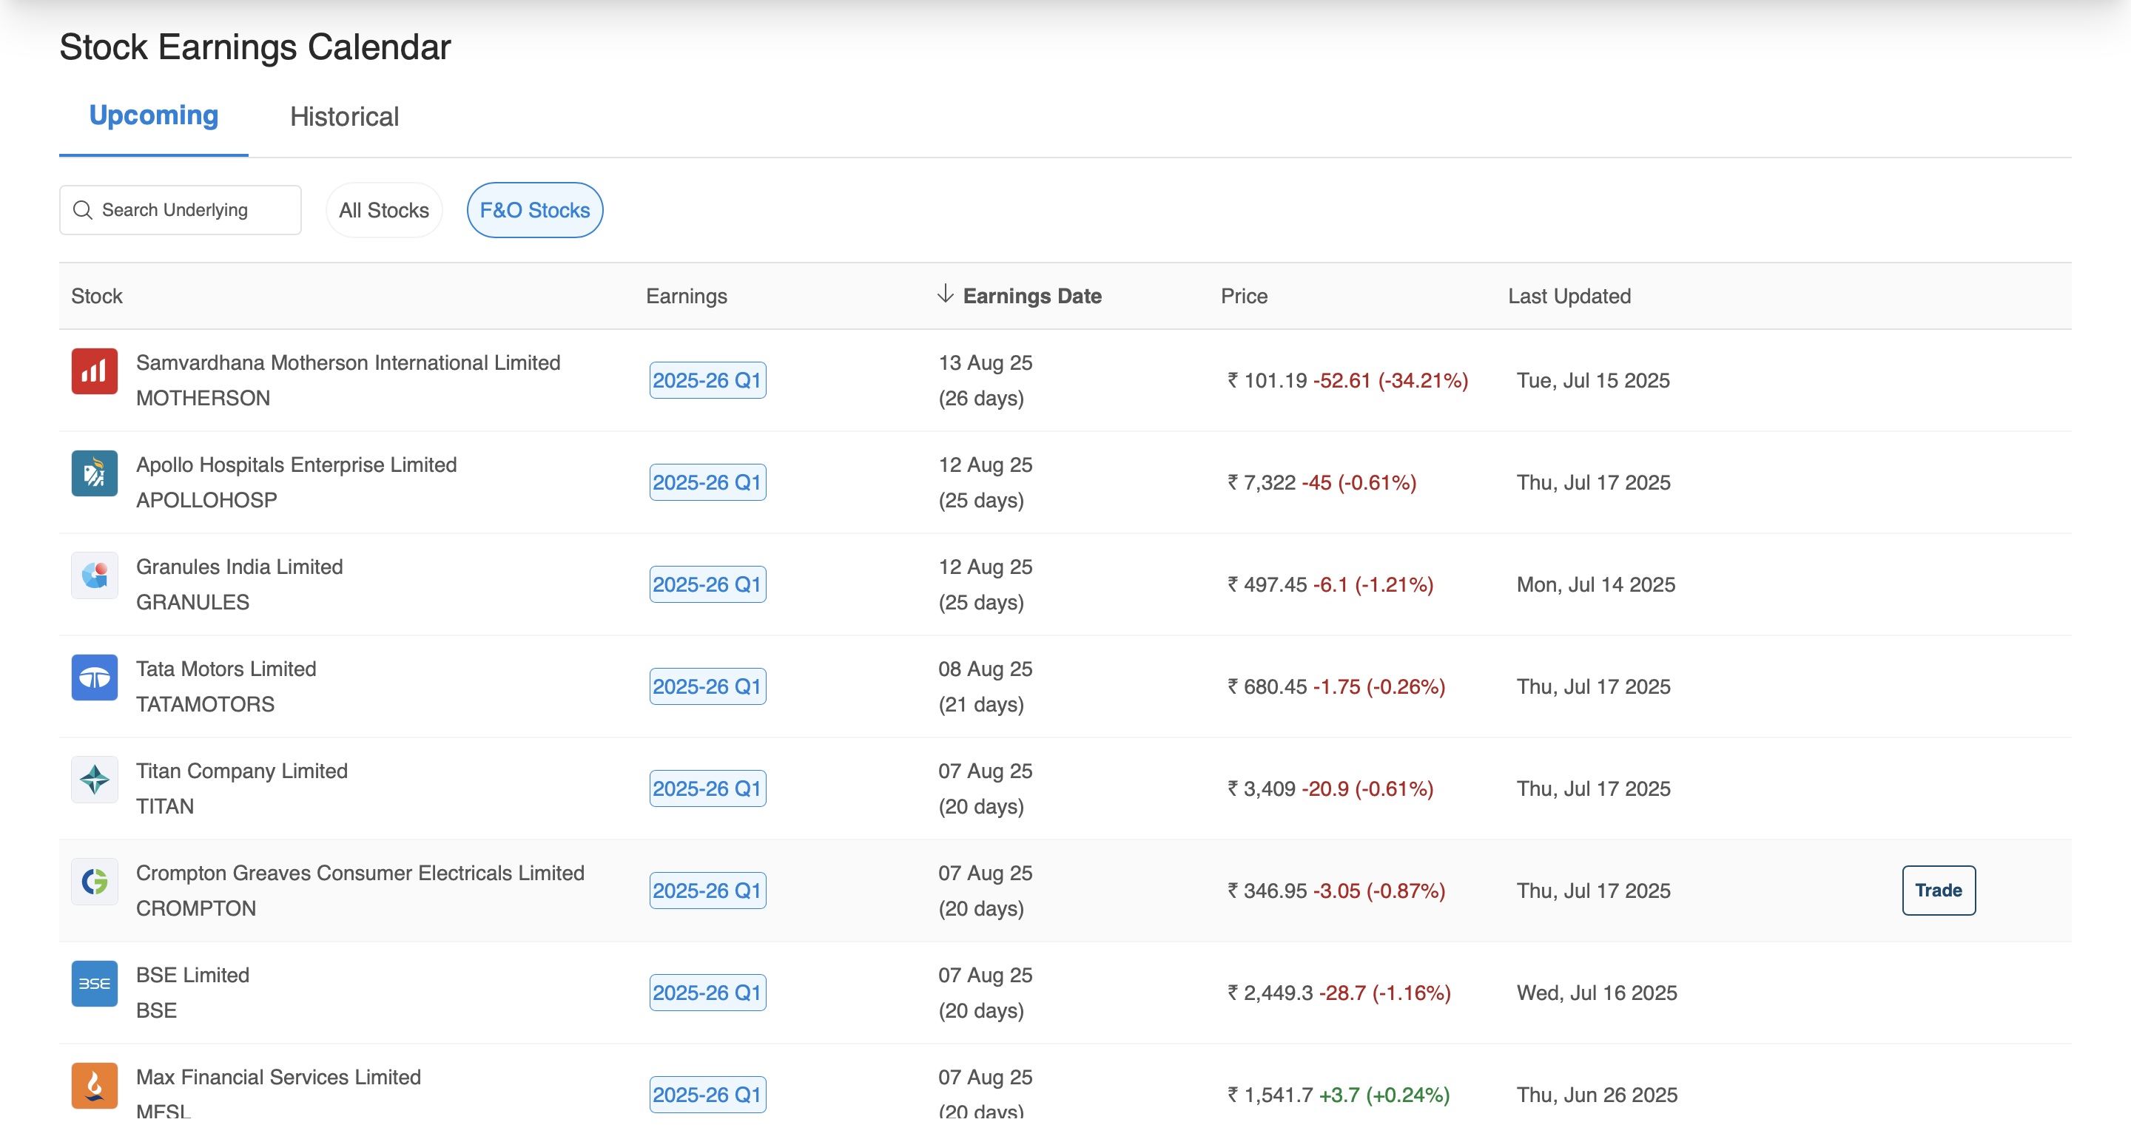This screenshot has height=1142, width=2131.
Task: Open the Max Financial Services Limited stock
Action: [279, 1078]
